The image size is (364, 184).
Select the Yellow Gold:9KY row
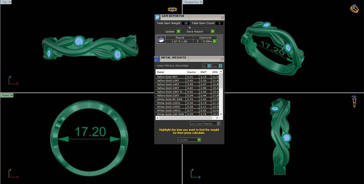187,77
